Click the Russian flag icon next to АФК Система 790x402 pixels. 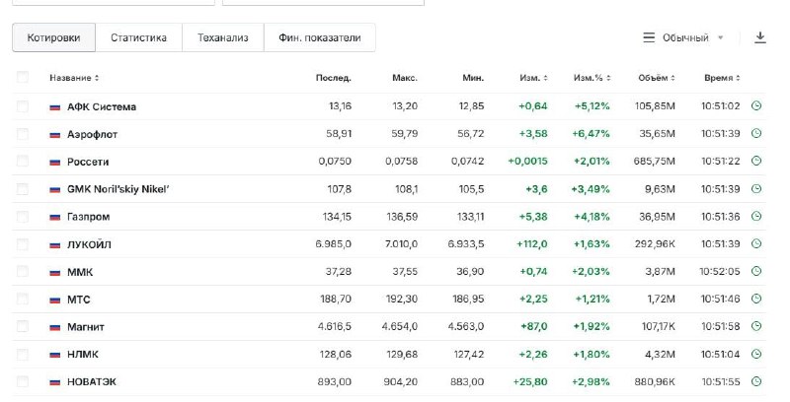[55, 107]
